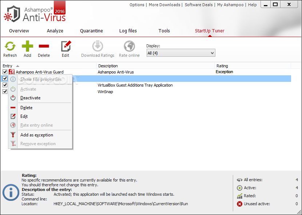Screen dimensions: 302x215
Task: Click the info icon beside Show file properties
Action: point(13,79)
